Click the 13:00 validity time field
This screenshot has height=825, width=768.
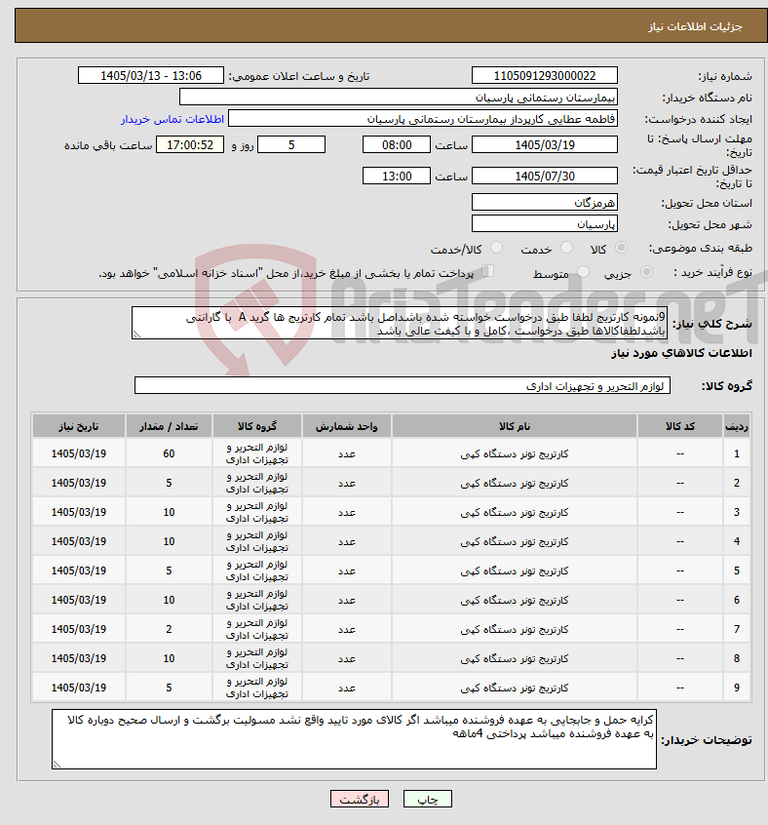coord(397,176)
